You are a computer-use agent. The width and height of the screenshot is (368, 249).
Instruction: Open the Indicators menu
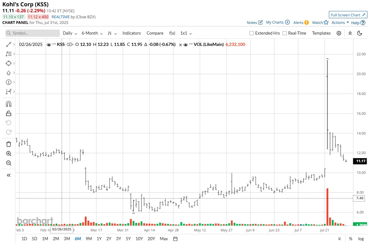(131, 33)
